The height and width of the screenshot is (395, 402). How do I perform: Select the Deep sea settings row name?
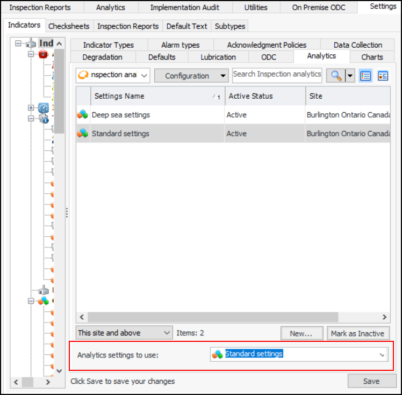click(x=121, y=115)
